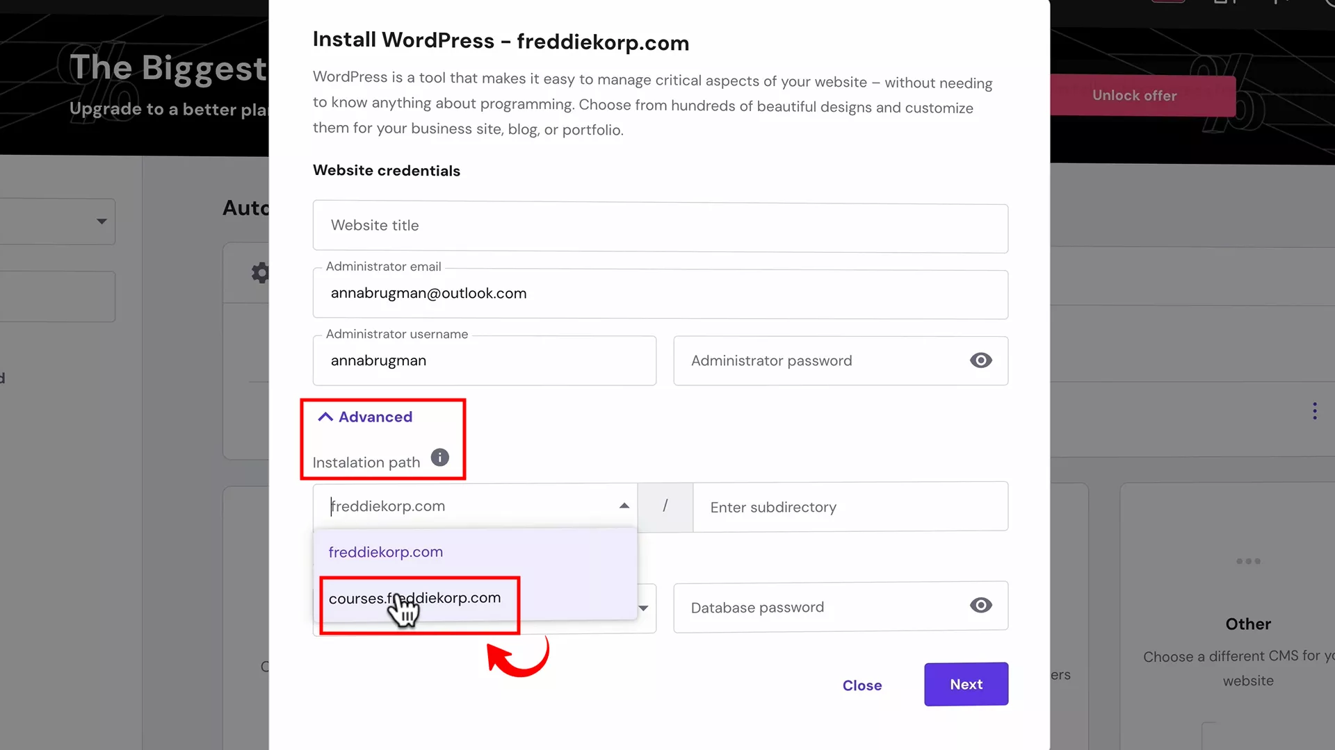Collapse the Advanced section
Screen dimensions: 1335x750
point(364,417)
